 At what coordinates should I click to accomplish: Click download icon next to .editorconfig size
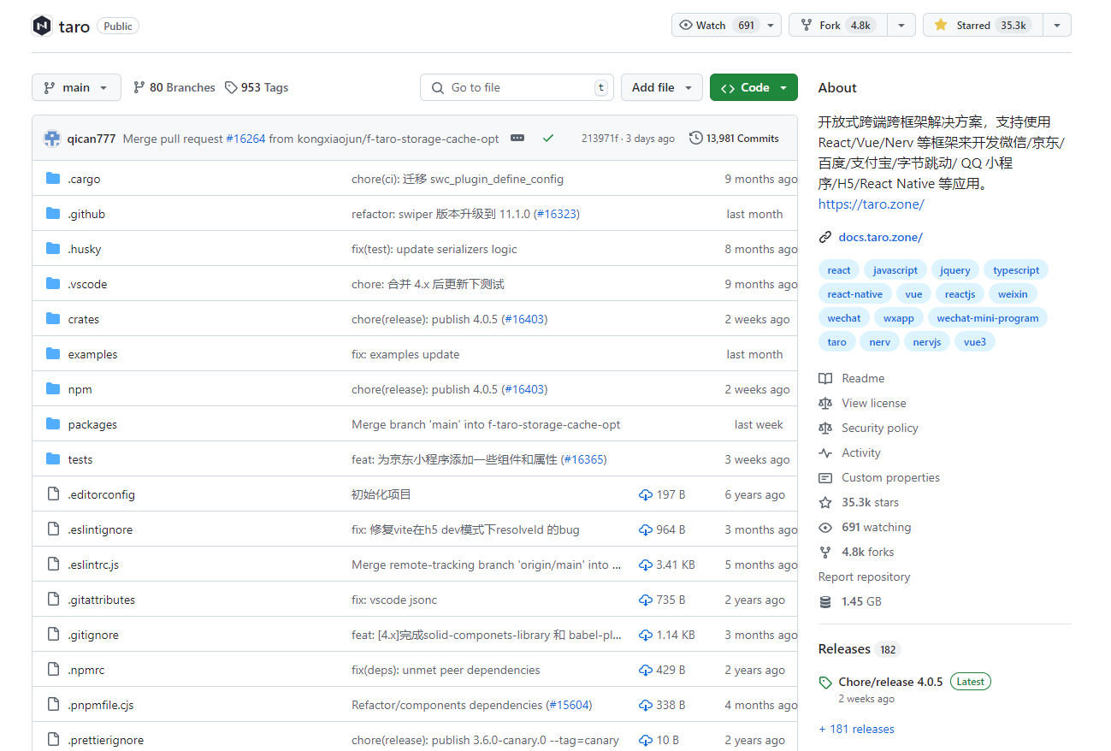tap(646, 494)
